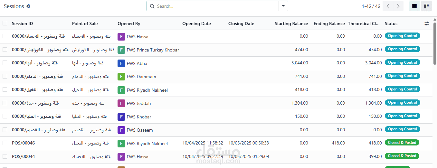The image size is (437, 168).
Task: Sort by Starting Balance column header
Action: coord(291,23)
